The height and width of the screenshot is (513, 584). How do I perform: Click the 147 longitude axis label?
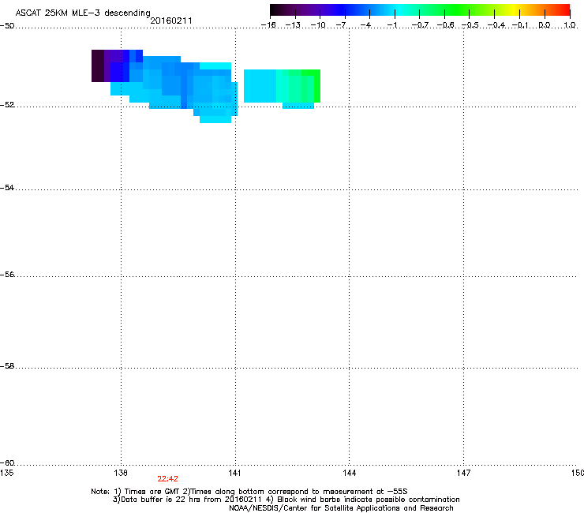pyautogui.click(x=463, y=473)
